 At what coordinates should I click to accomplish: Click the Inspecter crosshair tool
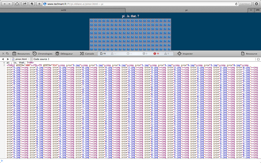click(x=185, y=54)
